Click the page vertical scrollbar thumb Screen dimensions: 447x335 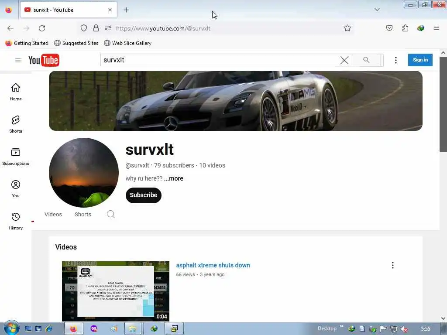[x=443, y=104]
